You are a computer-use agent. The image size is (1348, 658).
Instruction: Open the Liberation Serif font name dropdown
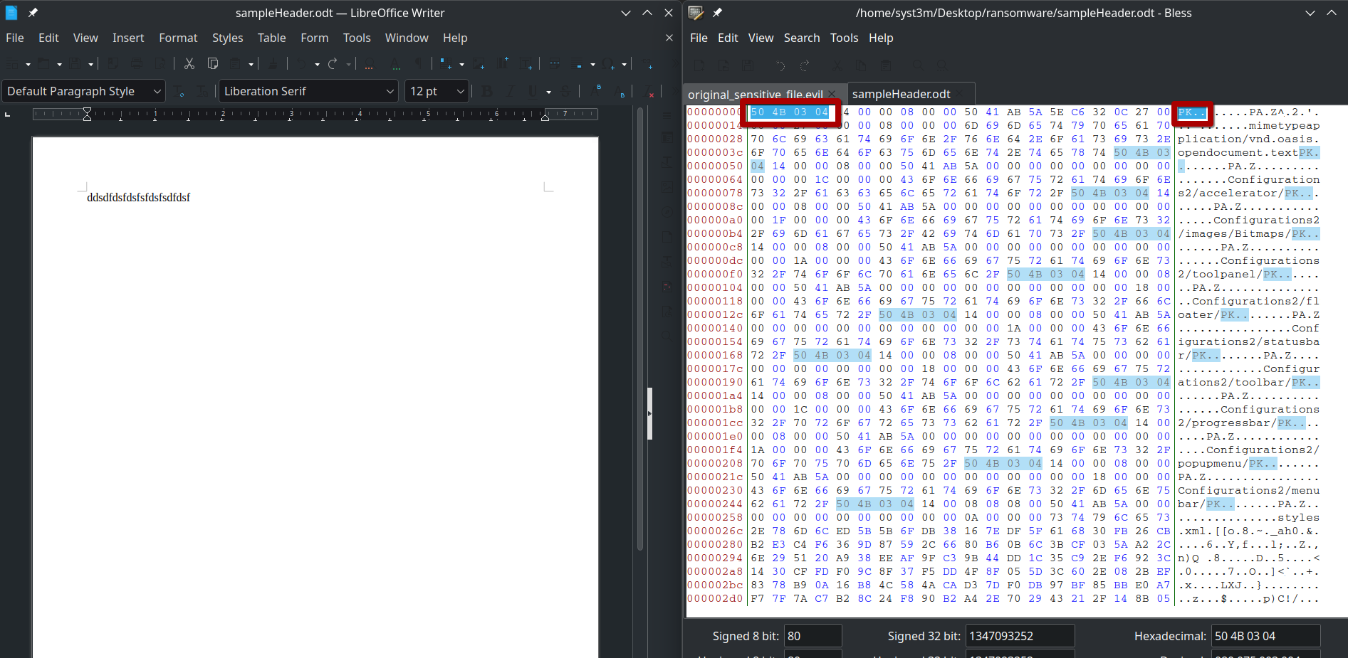tap(390, 91)
